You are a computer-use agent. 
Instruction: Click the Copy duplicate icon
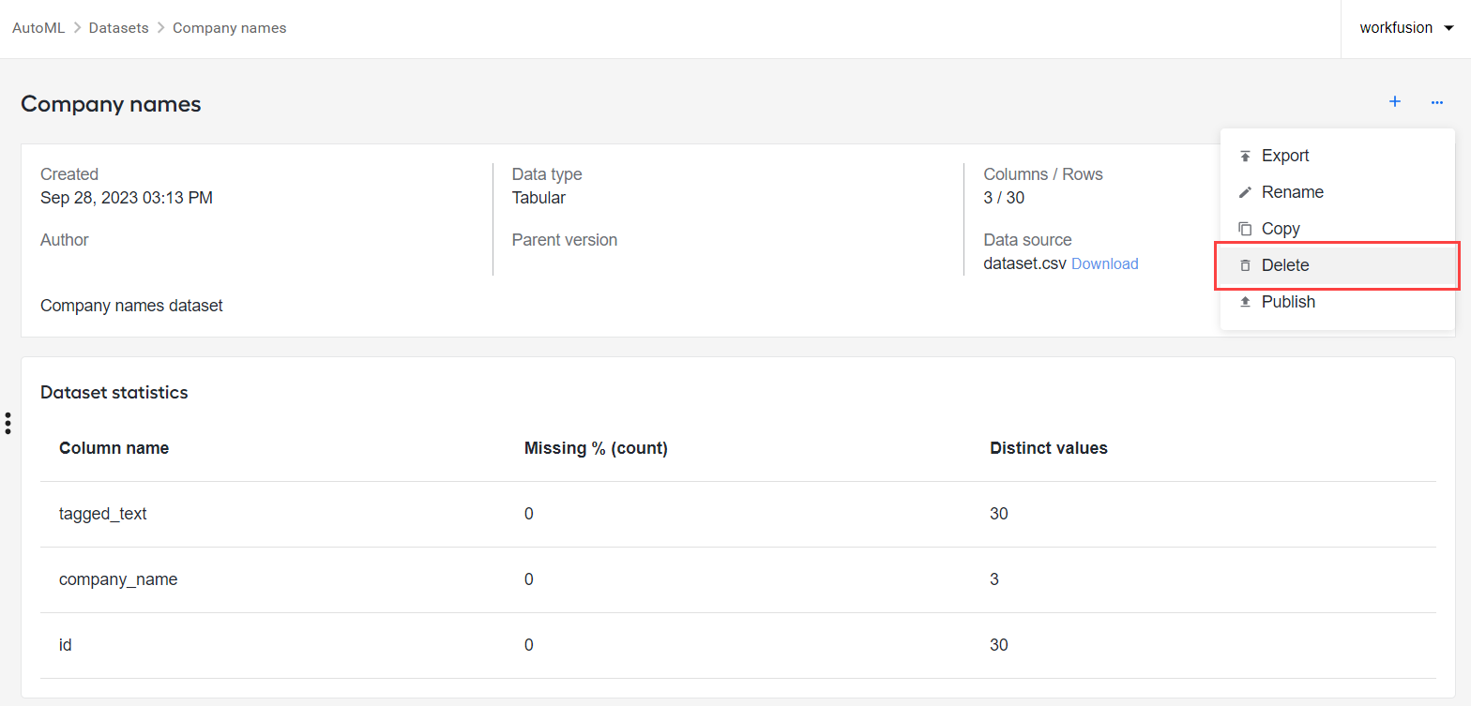point(1245,229)
